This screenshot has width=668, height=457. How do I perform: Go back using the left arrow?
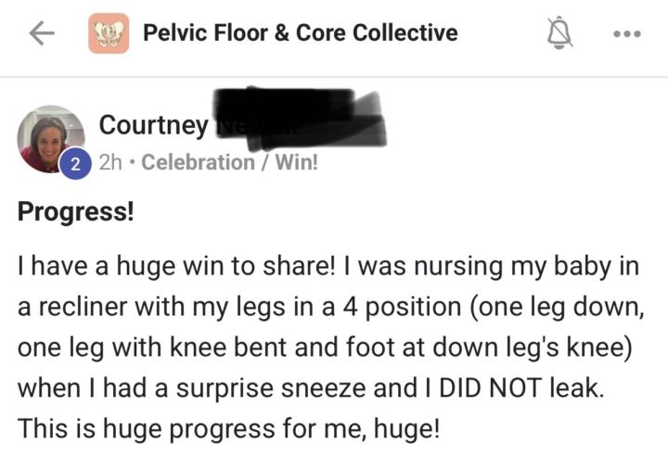click(42, 34)
